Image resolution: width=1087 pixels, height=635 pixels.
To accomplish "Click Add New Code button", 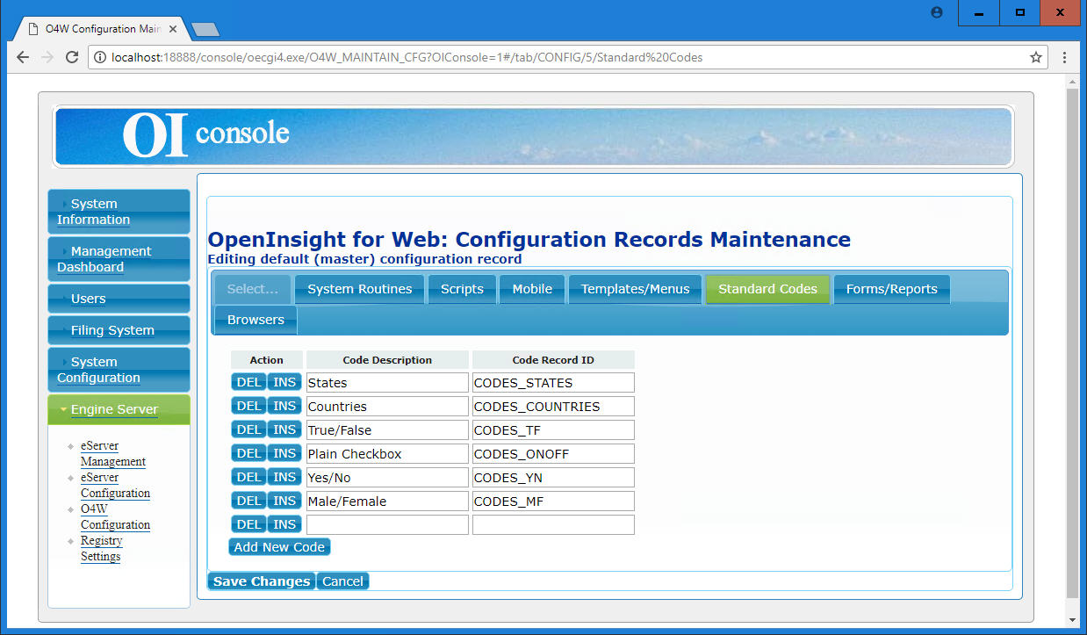I will (279, 547).
